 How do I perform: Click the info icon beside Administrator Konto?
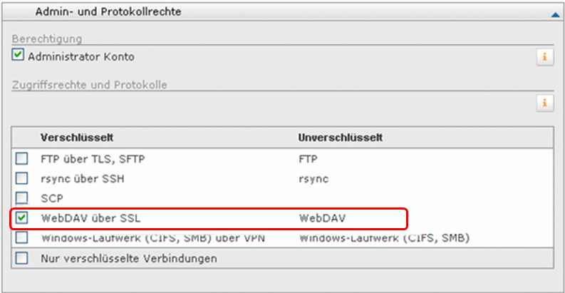544,57
